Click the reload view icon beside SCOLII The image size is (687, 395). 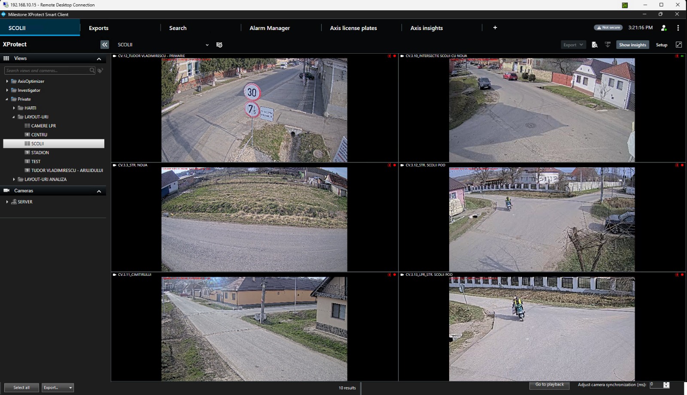[x=219, y=45]
